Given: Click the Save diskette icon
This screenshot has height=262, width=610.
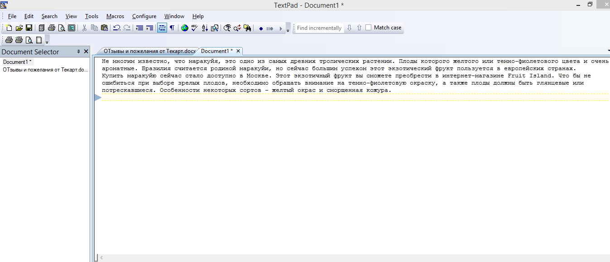Looking at the screenshot, I should tap(29, 28).
